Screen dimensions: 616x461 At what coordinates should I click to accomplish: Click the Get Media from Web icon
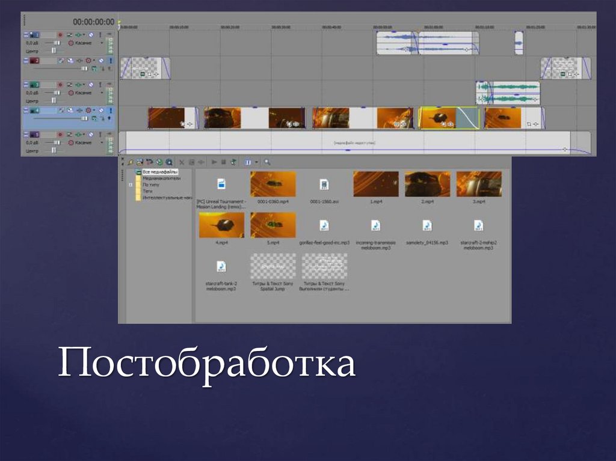(159, 162)
